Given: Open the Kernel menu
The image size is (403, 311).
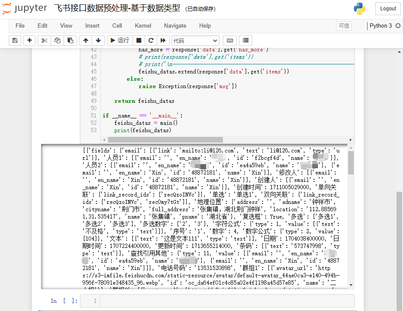Looking at the screenshot, I should [x=143, y=26].
